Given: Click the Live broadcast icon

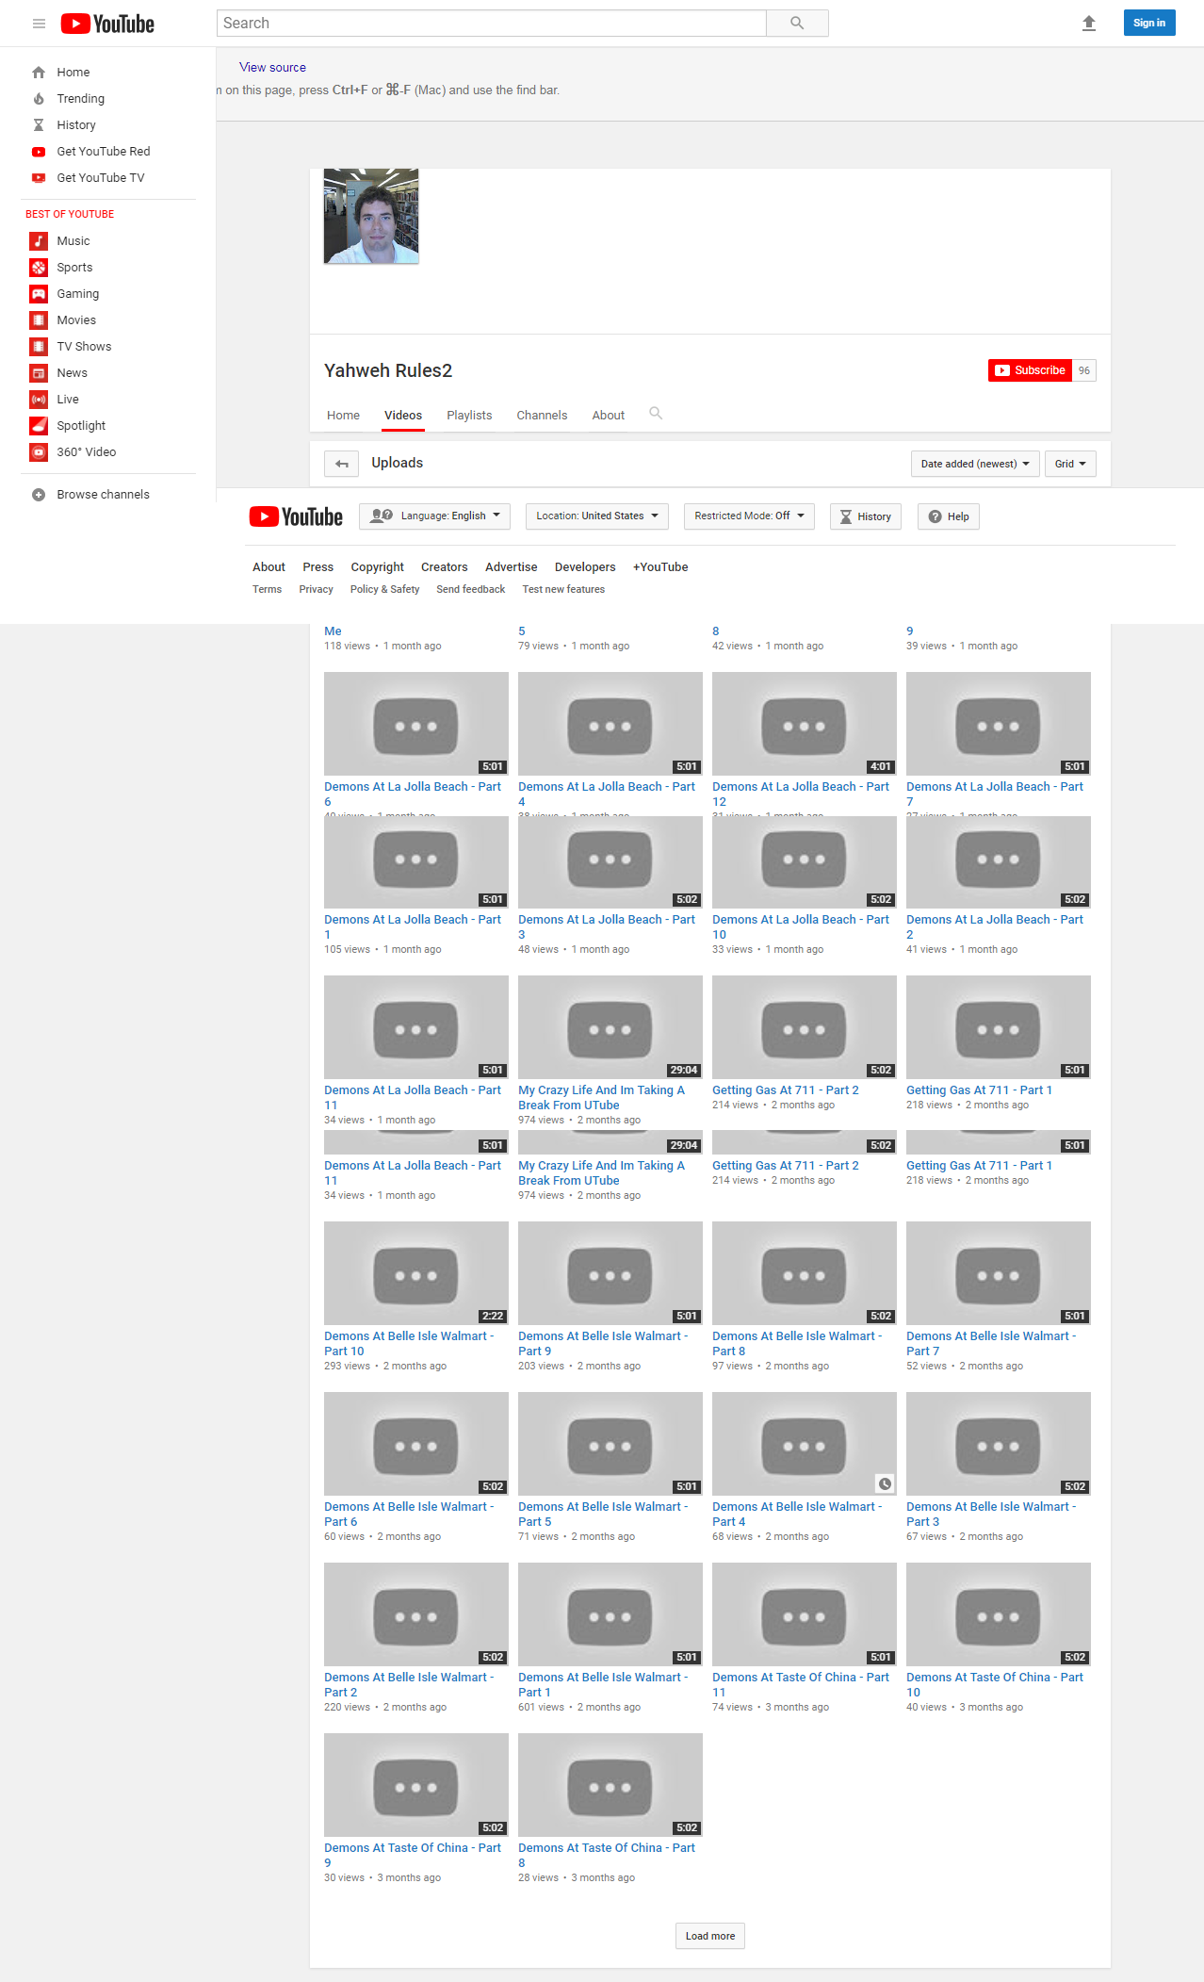Looking at the screenshot, I should (x=39, y=400).
